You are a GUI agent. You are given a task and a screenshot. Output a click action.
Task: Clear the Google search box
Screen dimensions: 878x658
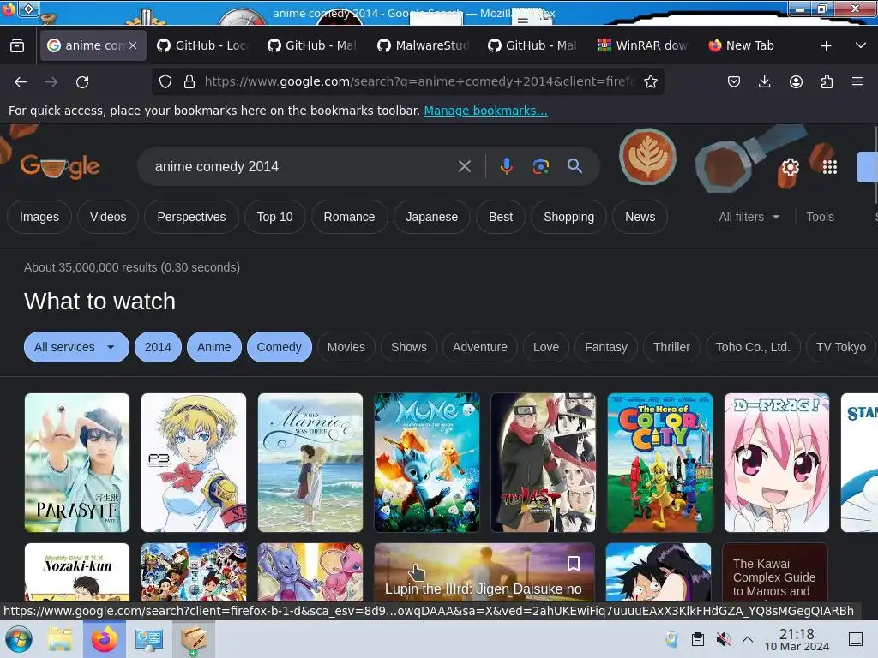(464, 166)
